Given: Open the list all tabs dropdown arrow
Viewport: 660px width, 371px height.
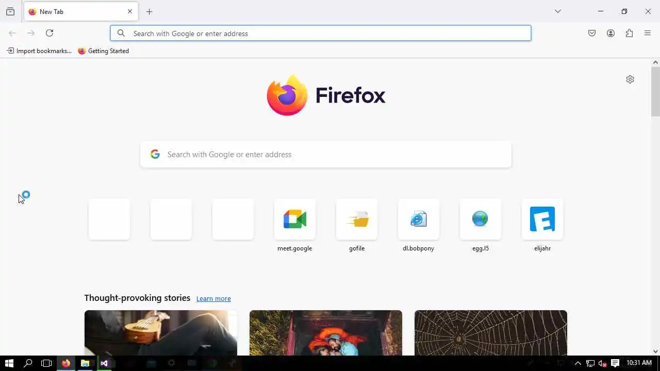Looking at the screenshot, I should pos(557,11).
